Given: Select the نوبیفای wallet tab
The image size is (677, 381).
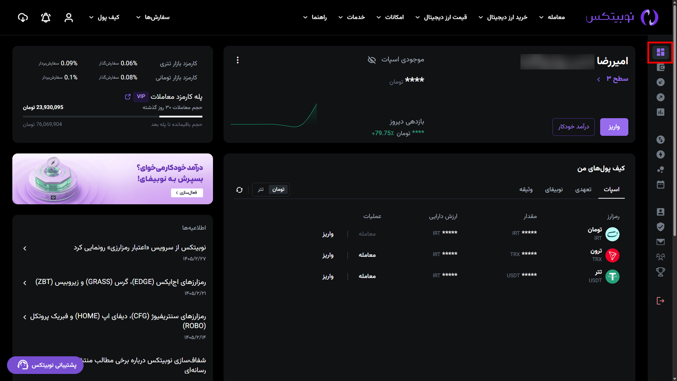Looking at the screenshot, I should [554, 190].
